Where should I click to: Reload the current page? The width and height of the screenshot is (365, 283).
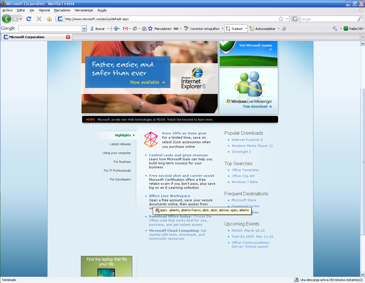tap(29, 19)
